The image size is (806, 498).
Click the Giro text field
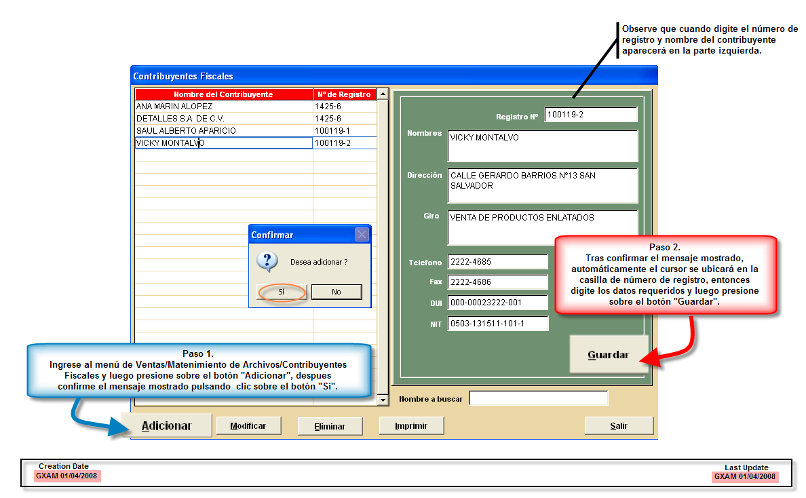coord(543,227)
